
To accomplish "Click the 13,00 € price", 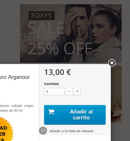I will [x=58, y=72].
